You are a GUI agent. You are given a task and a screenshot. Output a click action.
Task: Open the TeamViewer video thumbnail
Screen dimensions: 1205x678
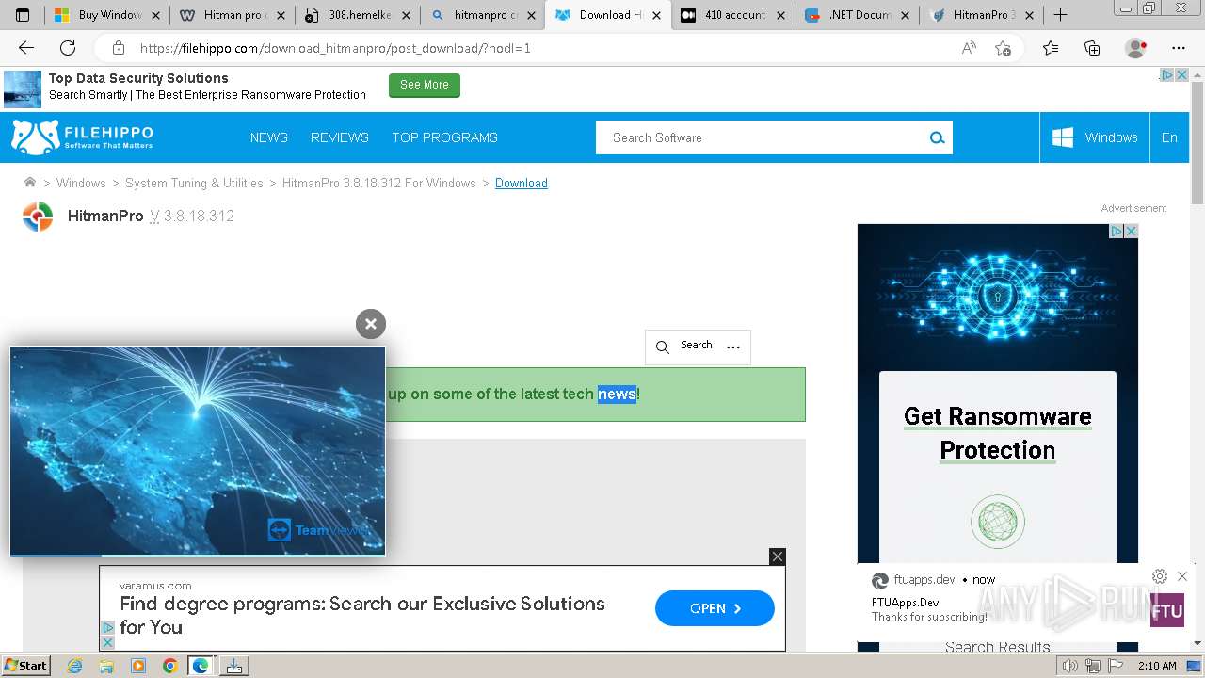coord(198,451)
